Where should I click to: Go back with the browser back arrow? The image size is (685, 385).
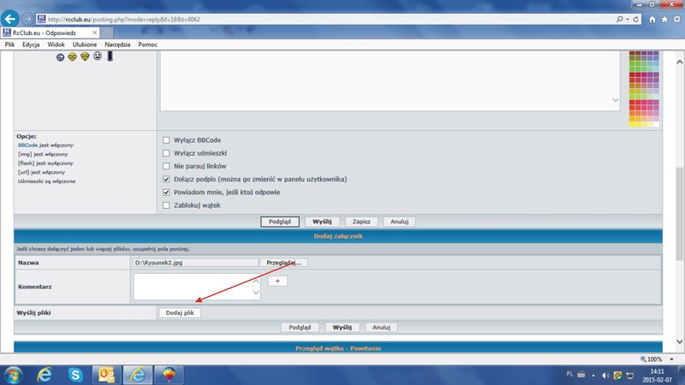coord(10,19)
